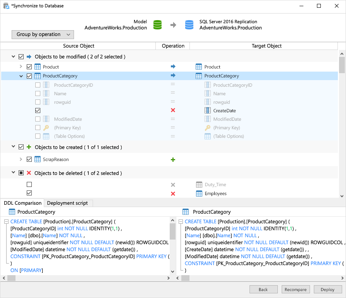Open the Group by operation dropdown
Viewport: 346px width, 298px height.
[x=43, y=34]
